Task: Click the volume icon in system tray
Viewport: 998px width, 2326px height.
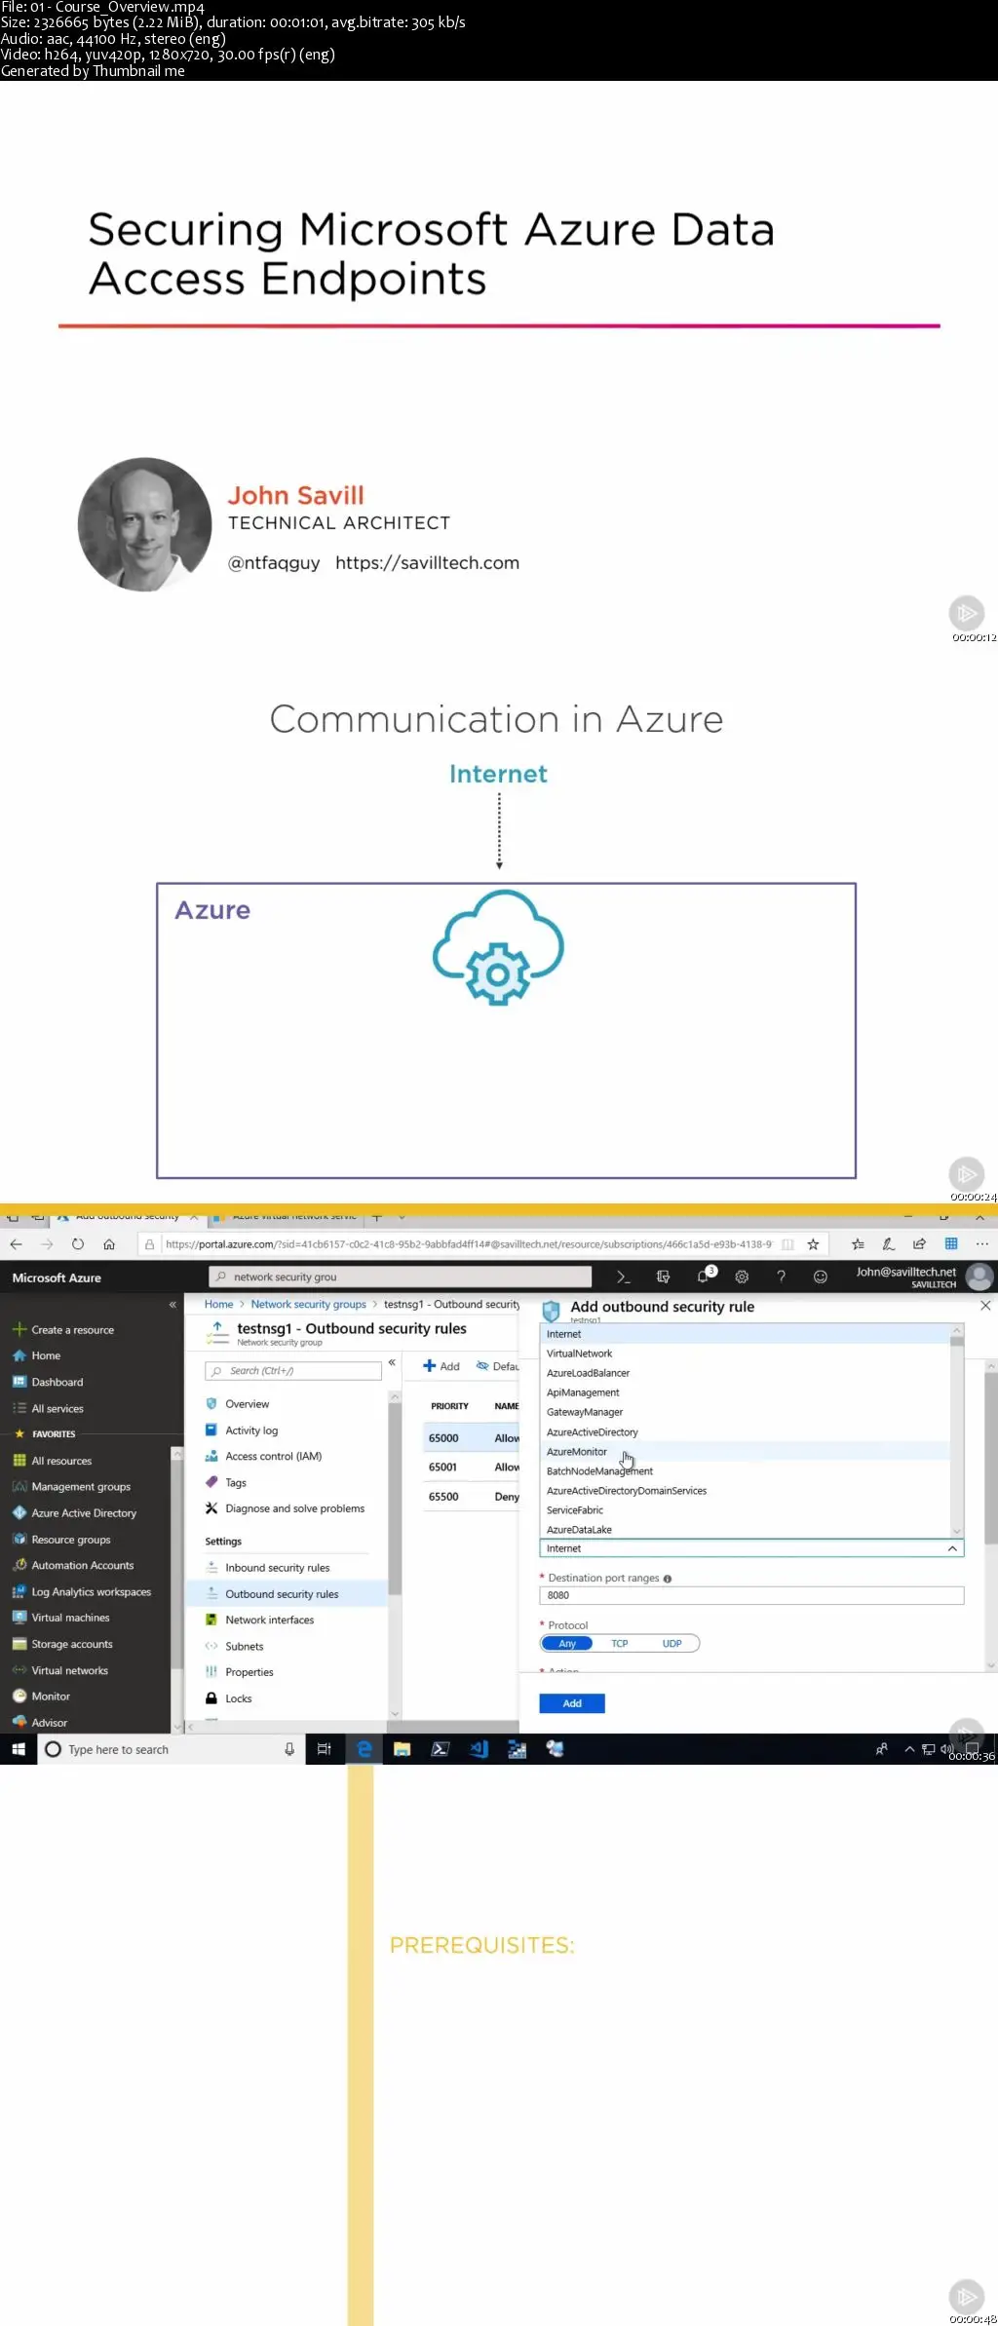Action: (x=945, y=1748)
